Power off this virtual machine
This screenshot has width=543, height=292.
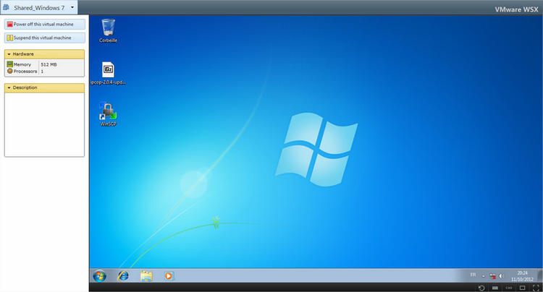pyautogui.click(x=45, y=24)
